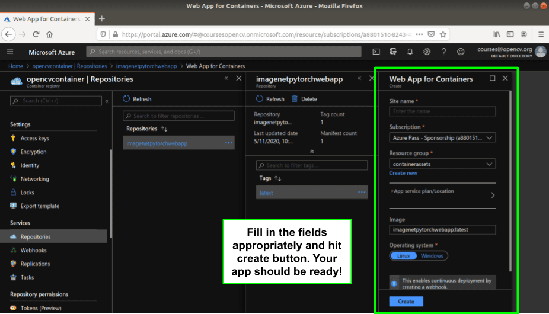Reload the page in Firefox
Screen dimensions: 549x314
point(36,34)
